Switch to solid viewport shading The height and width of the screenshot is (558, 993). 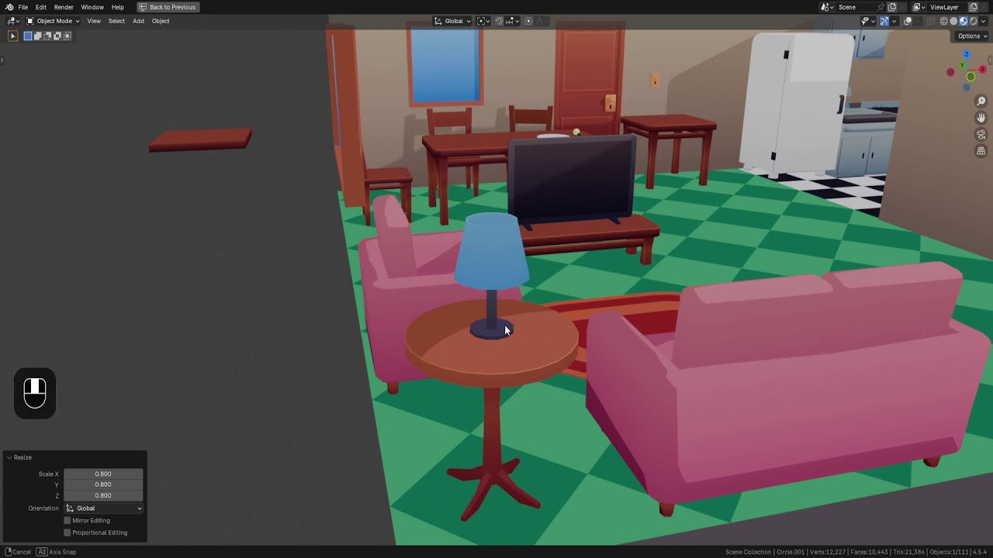[953, 21]
